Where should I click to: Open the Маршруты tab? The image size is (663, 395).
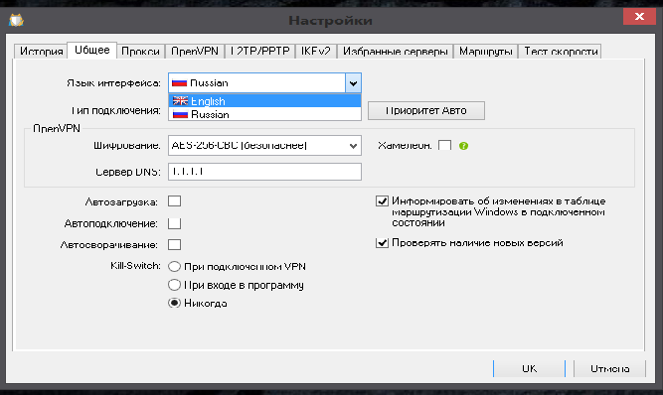[x=486, y=51]
